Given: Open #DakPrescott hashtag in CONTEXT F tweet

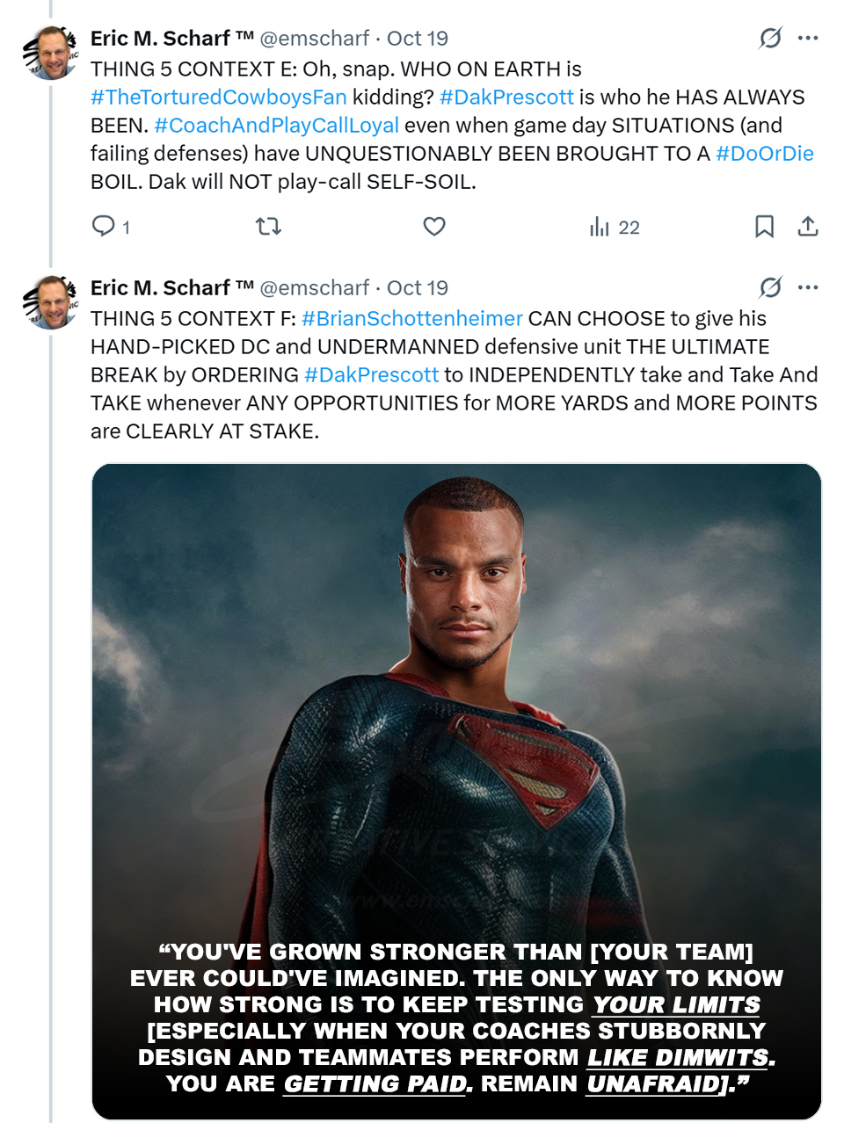Looking at the screenshot, I should point(371,375).
